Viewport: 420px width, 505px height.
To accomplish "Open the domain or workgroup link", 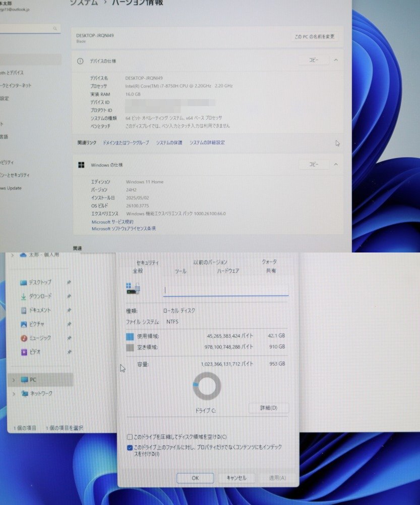I will click(126, 142).
